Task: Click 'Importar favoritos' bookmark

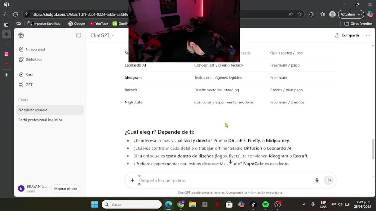Action: tap(44, 23)
